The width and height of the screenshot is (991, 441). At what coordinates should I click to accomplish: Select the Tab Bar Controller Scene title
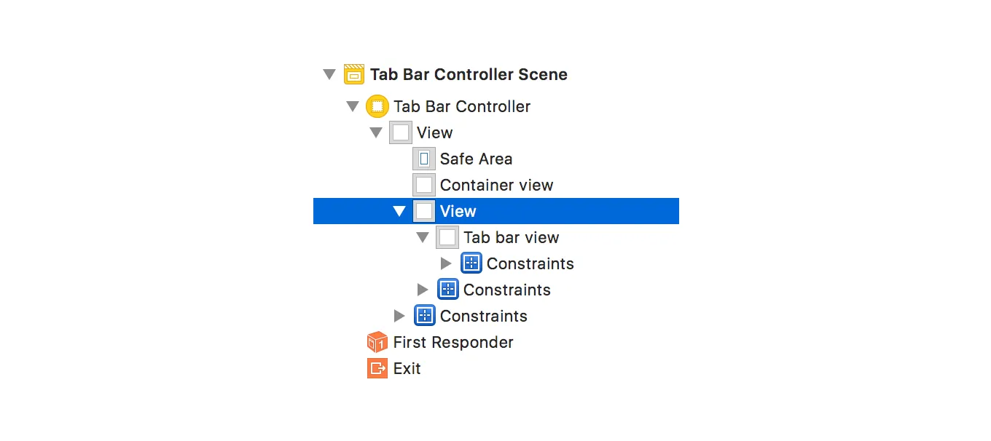click(469, 74)
